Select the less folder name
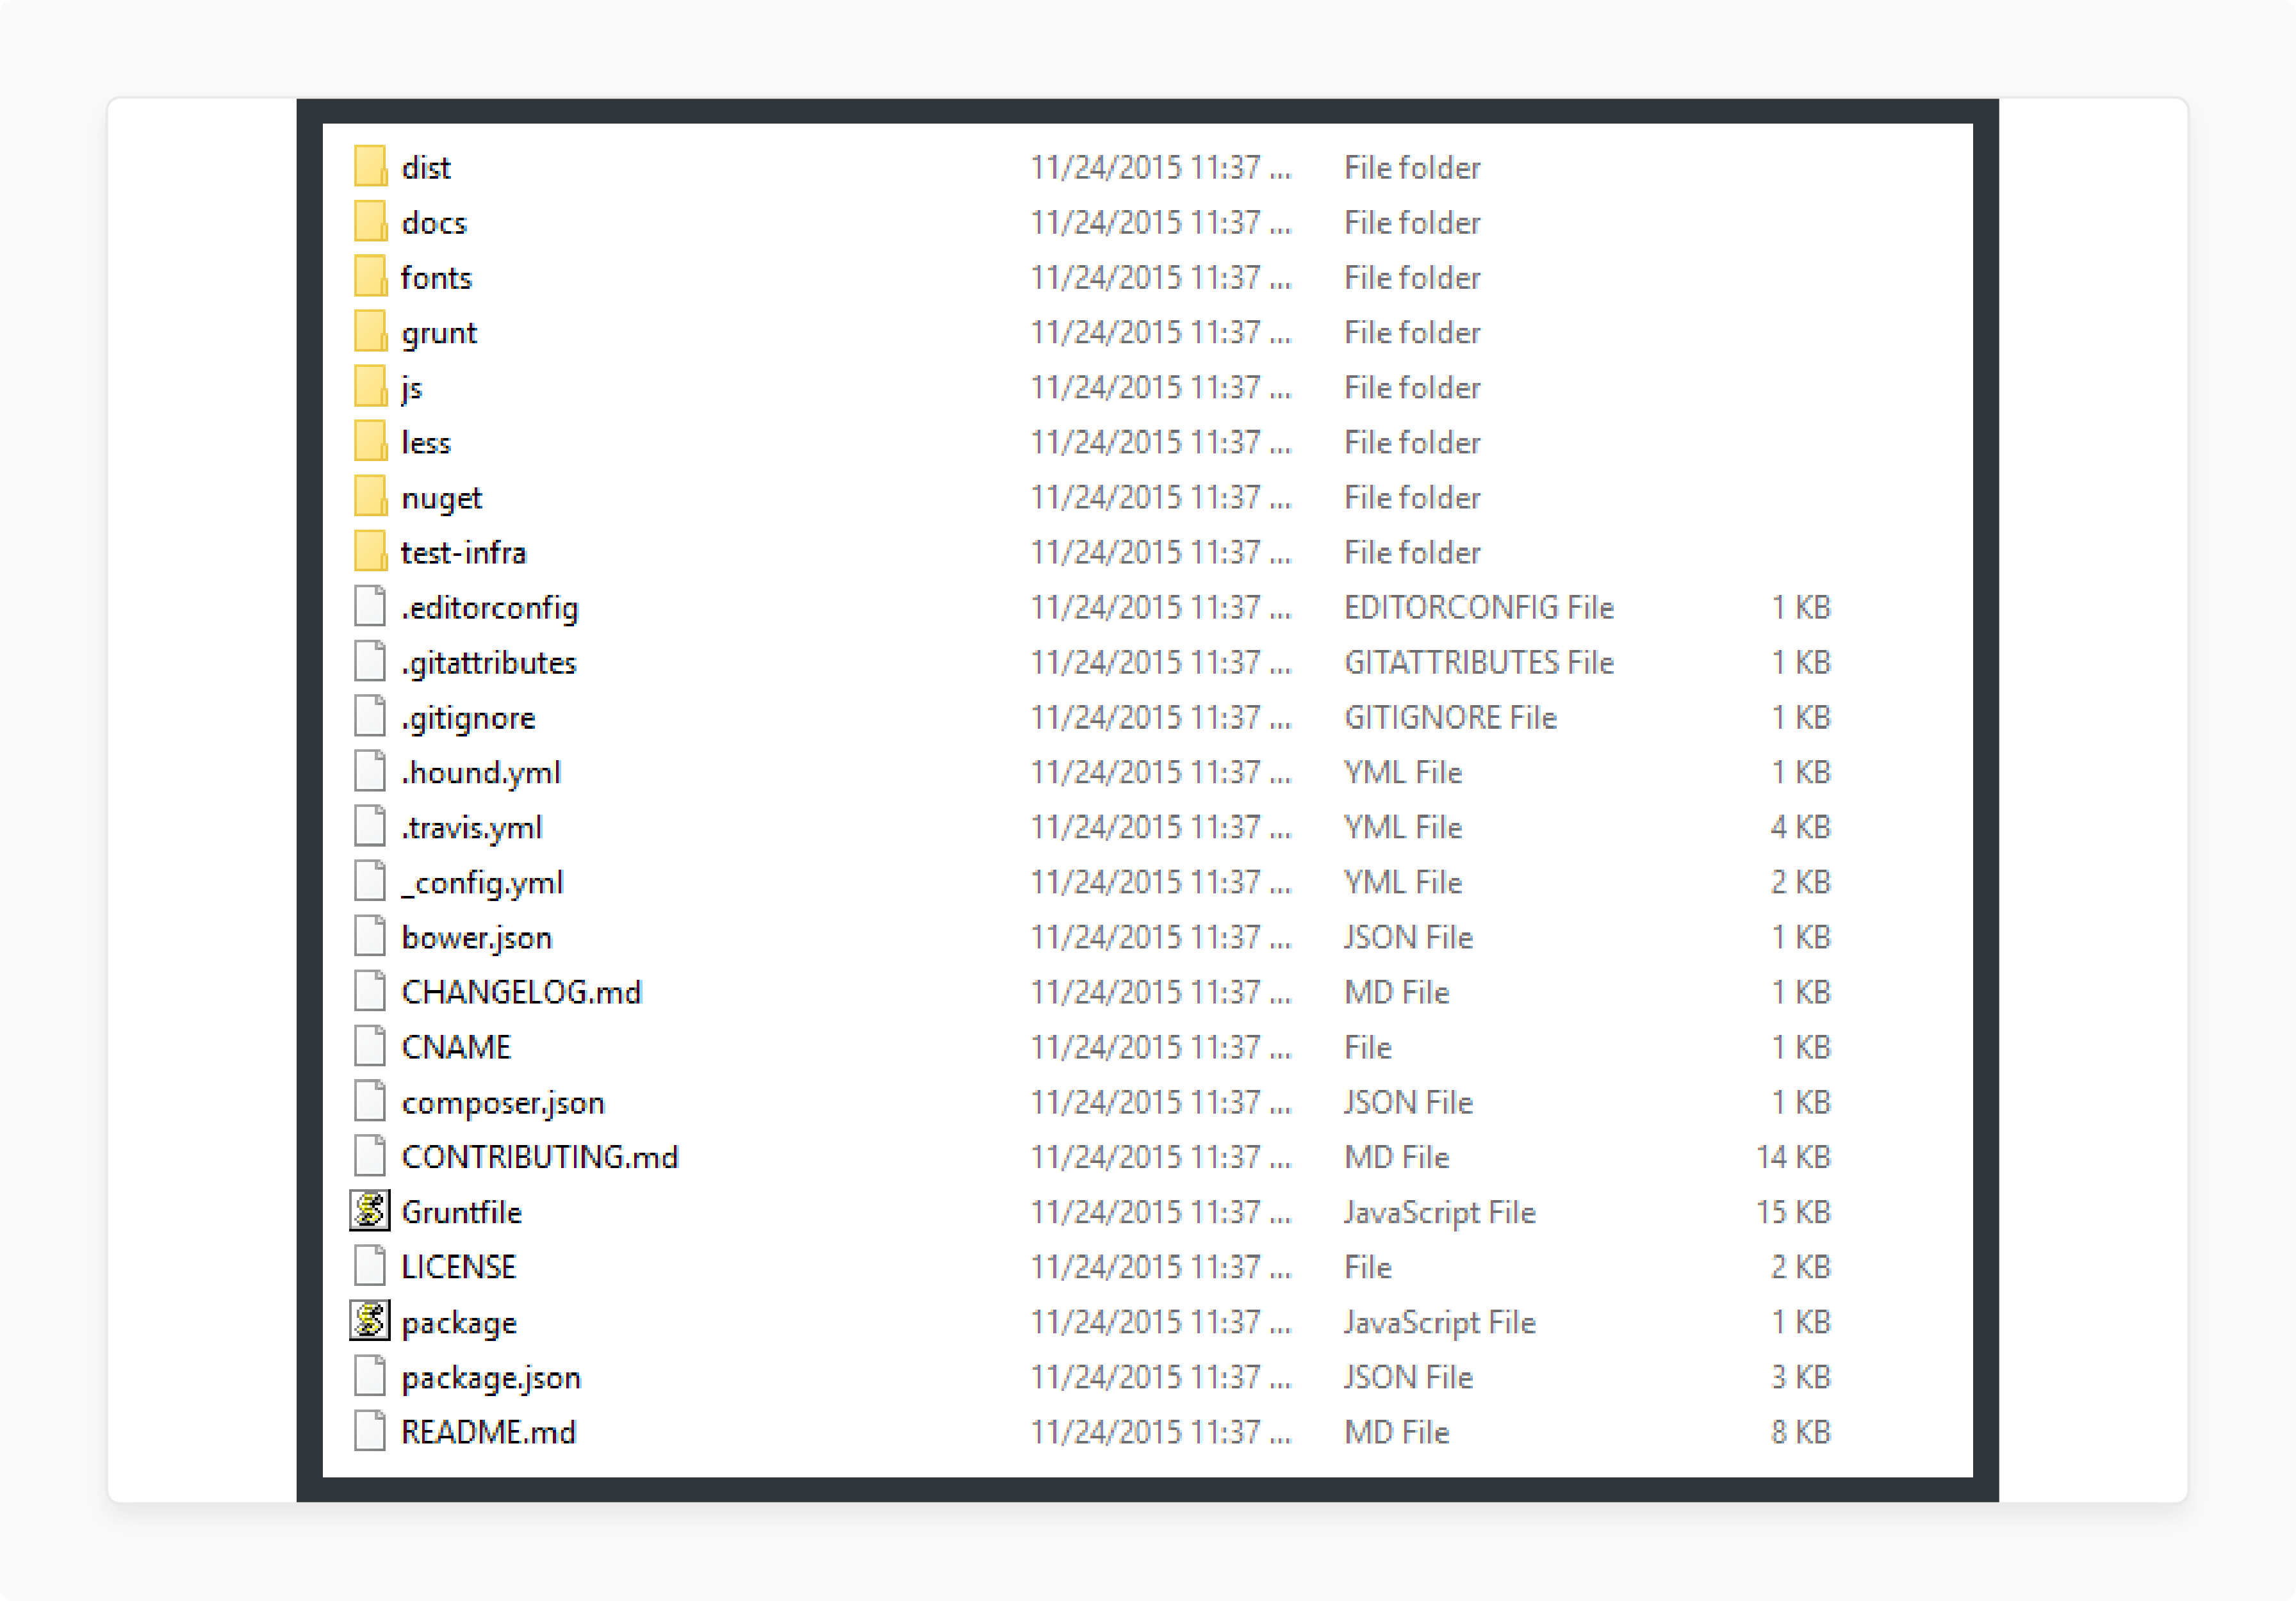The height and width of the screenshot is (1601, 2296). [426, 442]
